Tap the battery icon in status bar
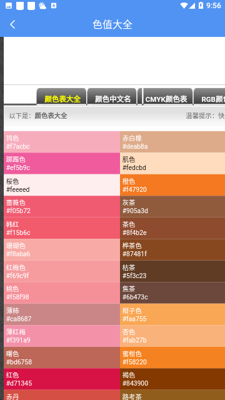 (x=201, y=6)
